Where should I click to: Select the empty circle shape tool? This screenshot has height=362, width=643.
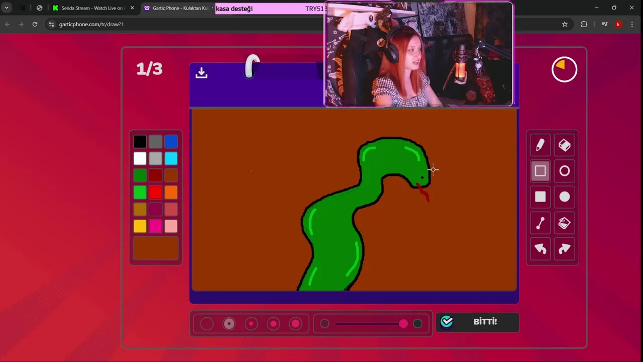pos(565,171)
